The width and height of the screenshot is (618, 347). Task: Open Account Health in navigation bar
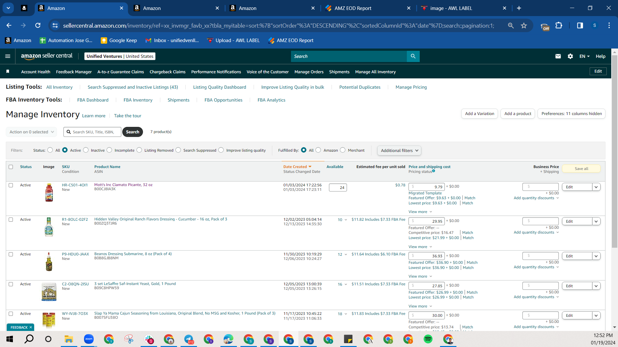click(x=36, y=72)
